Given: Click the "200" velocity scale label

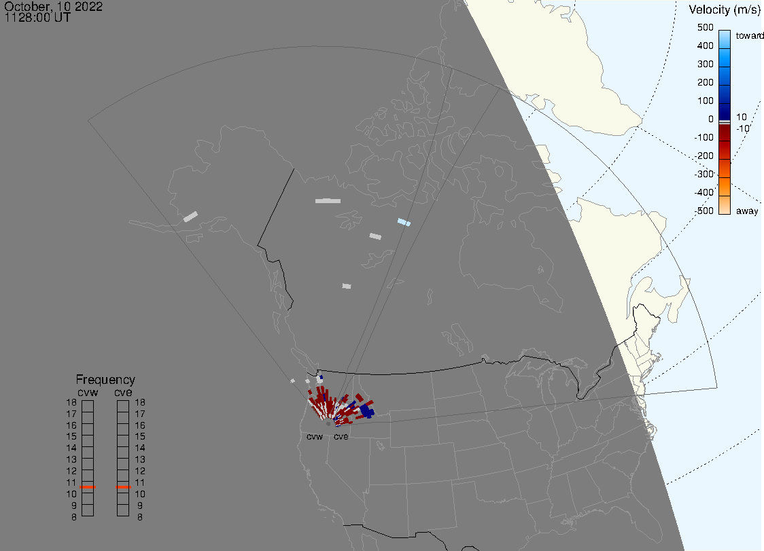Looking at the screenshot, I should point(705,82).
